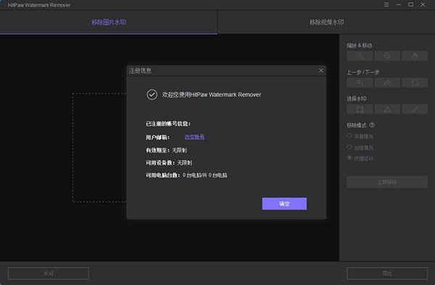Select the brush watermark selection tool
Screen dimensions: 435x285
pos(415,109)
